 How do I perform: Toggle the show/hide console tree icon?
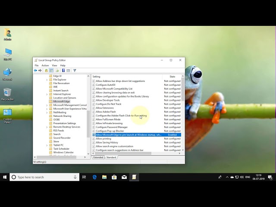[51, 71]
